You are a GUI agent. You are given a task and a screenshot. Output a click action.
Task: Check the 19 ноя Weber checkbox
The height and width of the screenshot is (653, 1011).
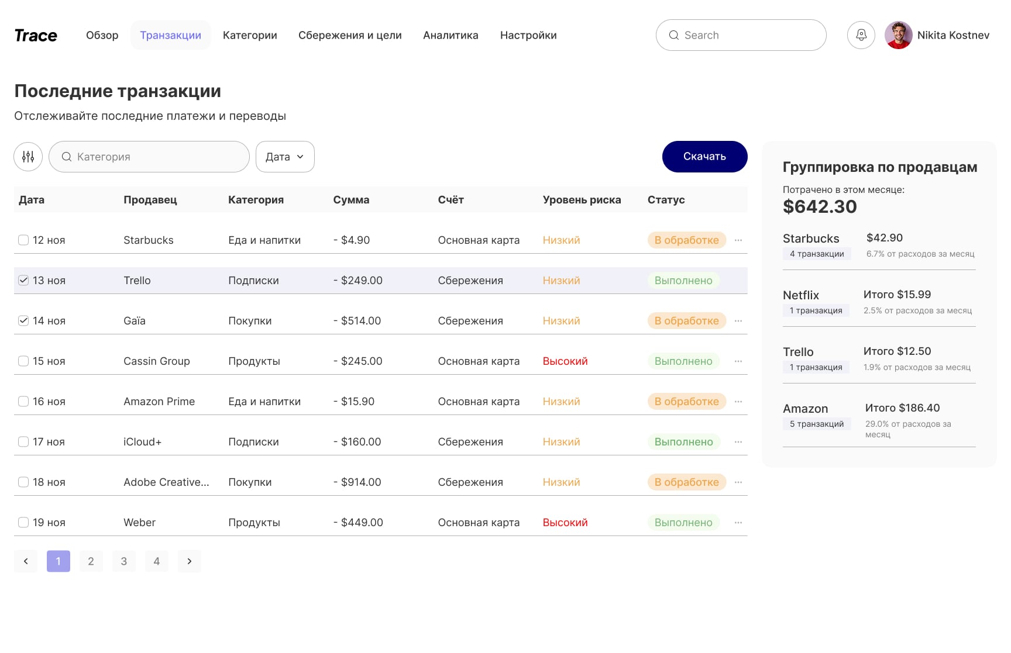coord(23,523)
